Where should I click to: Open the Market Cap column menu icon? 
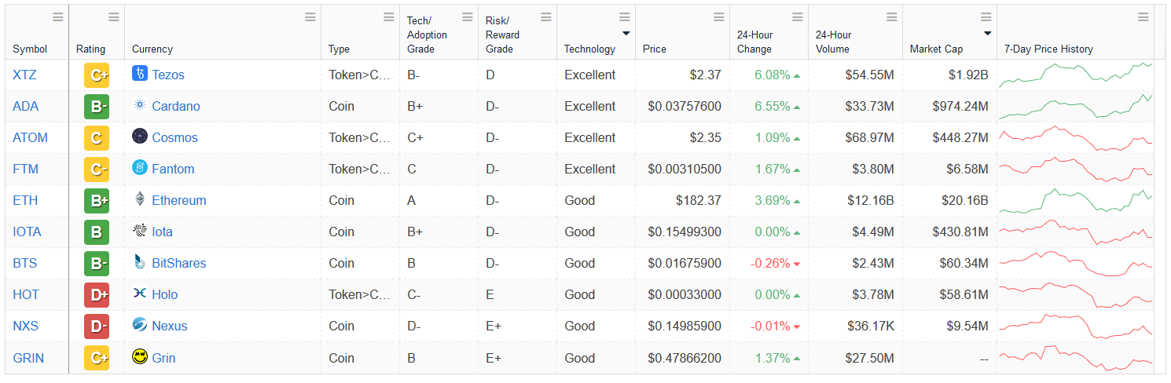[986, 17]
